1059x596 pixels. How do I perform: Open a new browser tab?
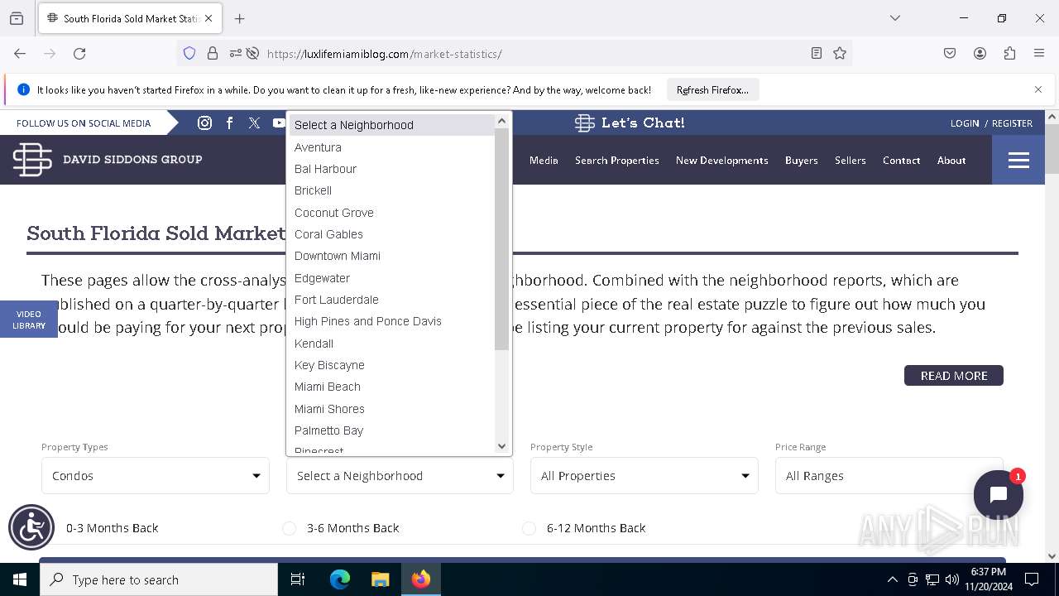click(x=240, y=18)
